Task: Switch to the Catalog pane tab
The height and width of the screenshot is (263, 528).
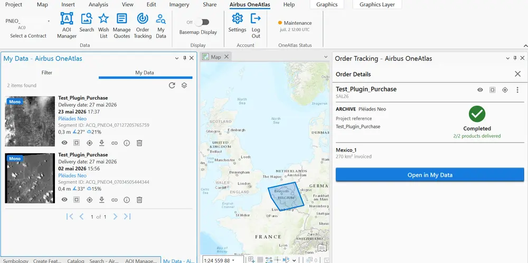Action: [76, 261]
